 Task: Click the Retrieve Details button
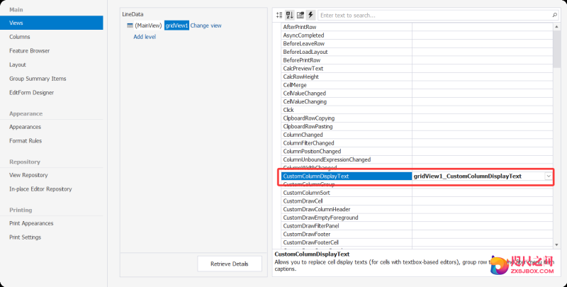pyautogui.click(x=230, y=264)
